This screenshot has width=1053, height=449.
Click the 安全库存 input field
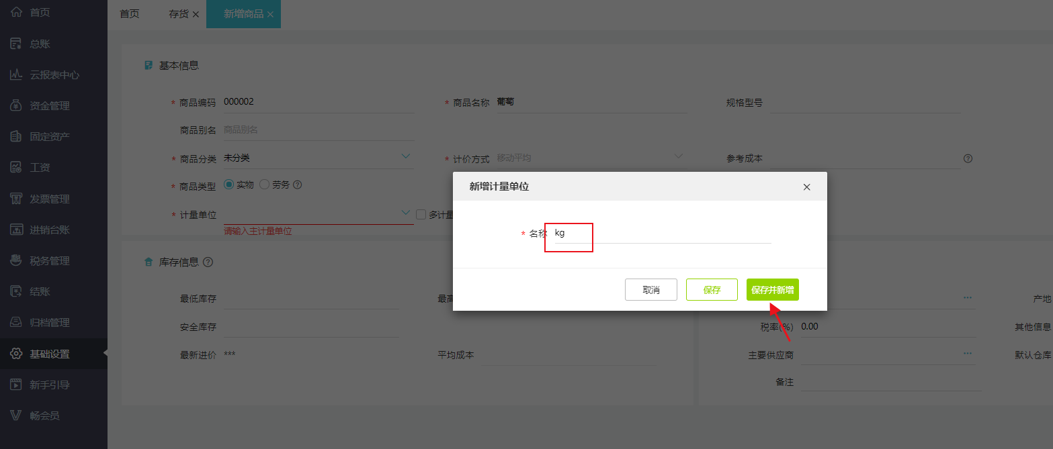click(311, 327)
